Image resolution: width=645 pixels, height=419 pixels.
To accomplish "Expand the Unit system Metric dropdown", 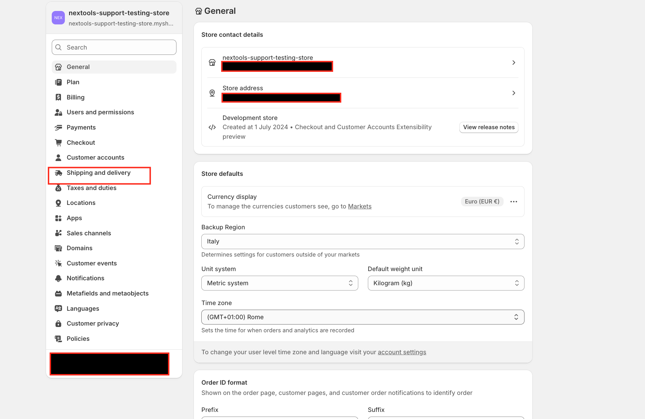I will pos(280,283).
